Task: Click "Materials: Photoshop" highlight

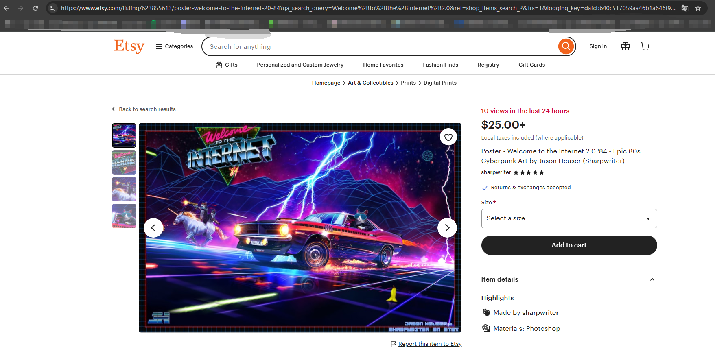Action: click(x=527, y=329)
